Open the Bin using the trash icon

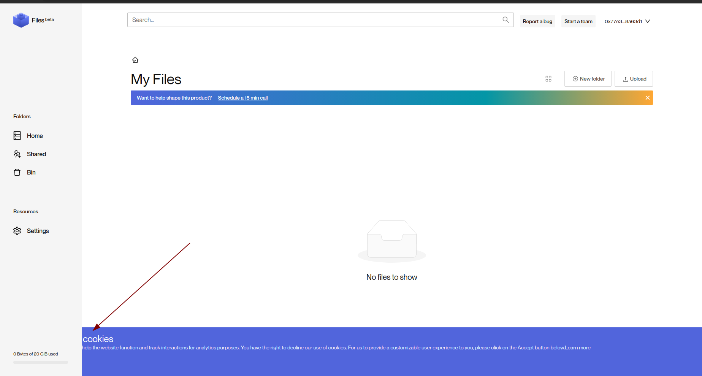point(17,172)
